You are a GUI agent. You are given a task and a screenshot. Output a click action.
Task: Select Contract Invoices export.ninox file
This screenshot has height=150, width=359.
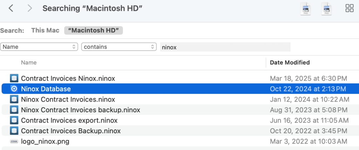pos(69,121)
